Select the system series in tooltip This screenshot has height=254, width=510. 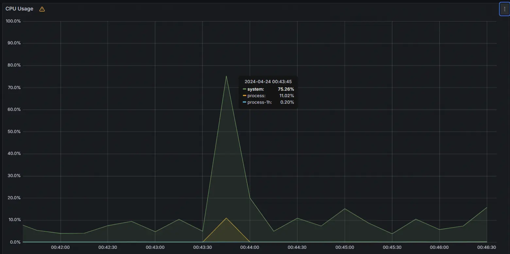pos(256,89)
